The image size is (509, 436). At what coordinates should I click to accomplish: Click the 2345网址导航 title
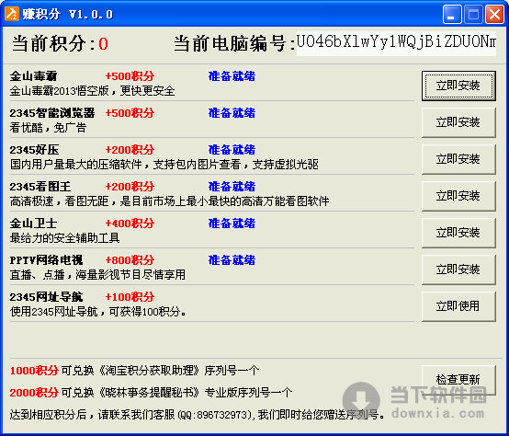point(46,296)
